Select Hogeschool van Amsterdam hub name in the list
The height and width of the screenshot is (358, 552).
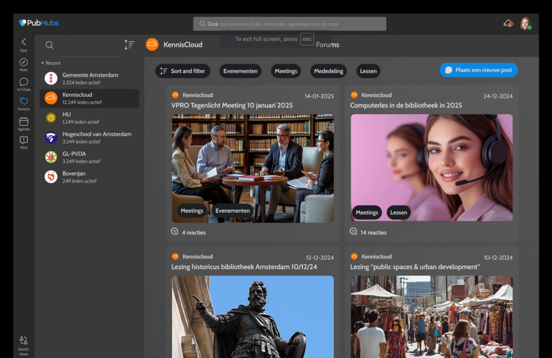97,134
